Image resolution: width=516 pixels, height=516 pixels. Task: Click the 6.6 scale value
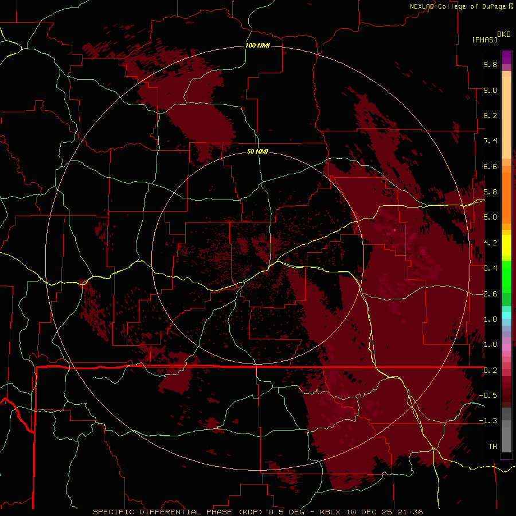pyautogui.click(x=490, y=166)
